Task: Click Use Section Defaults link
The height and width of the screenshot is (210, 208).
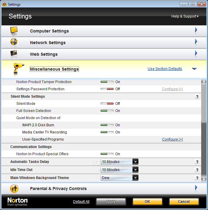Action: pyautogui.click(x=165, y=69)
